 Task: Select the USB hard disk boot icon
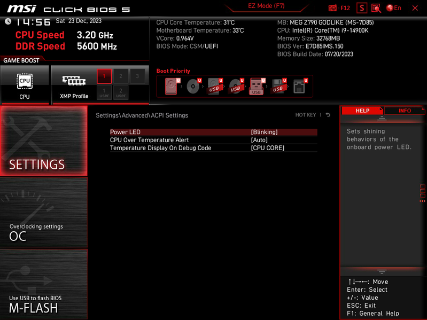coord(215,86)
